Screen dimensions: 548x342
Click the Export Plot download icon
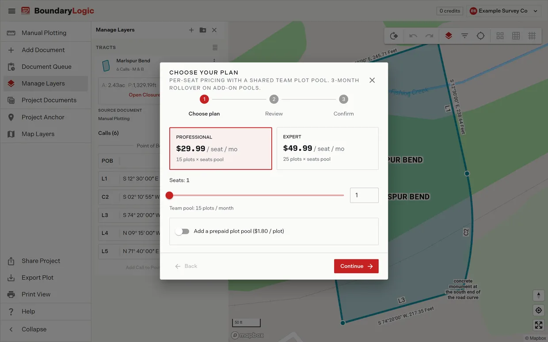(x=11, y=278)
